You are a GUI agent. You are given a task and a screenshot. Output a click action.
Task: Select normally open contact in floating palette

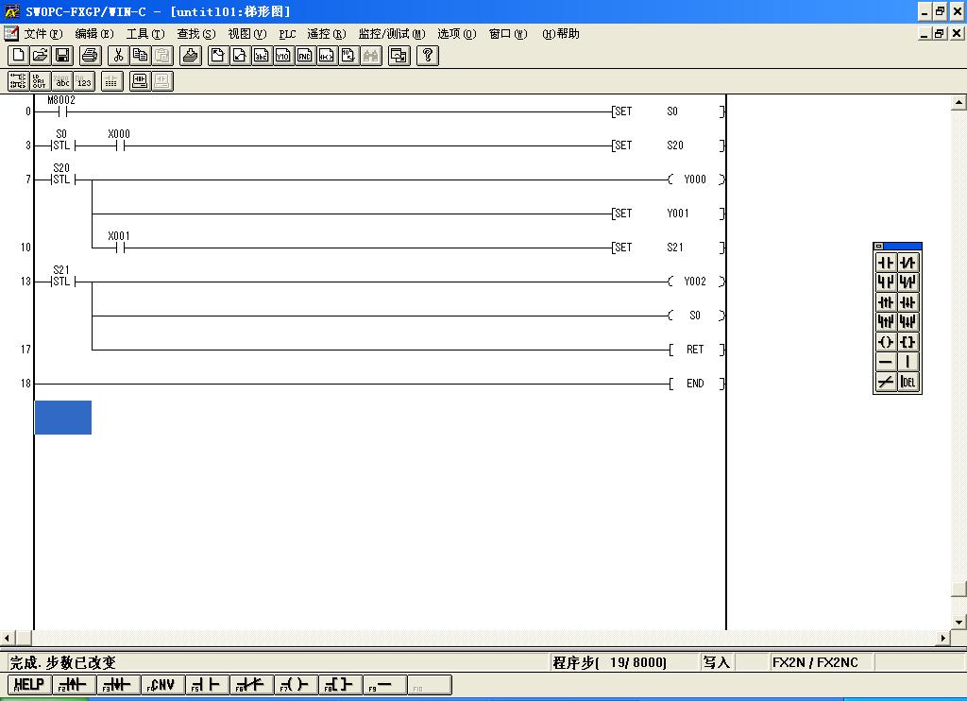click(886, 263)
